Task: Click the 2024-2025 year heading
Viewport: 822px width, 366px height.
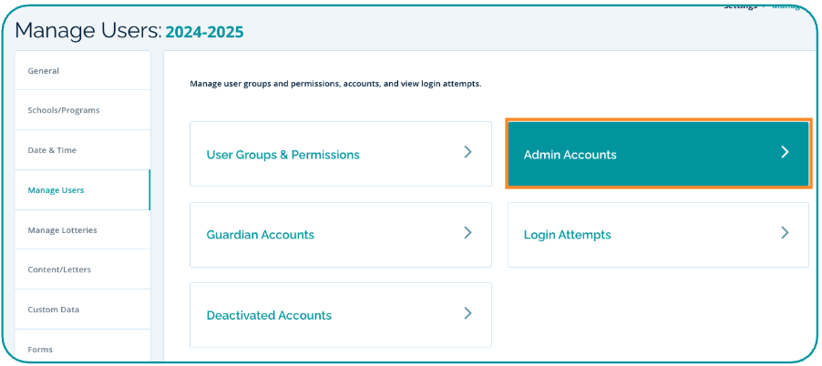Action: click(204, 33)
